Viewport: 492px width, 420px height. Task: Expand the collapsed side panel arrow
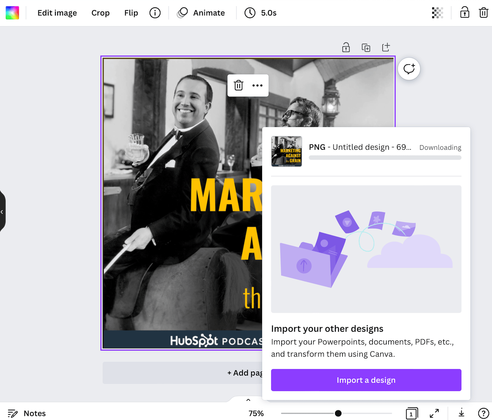click(2, 212)
